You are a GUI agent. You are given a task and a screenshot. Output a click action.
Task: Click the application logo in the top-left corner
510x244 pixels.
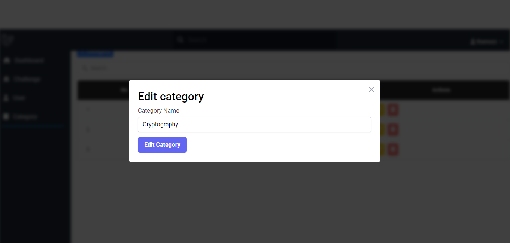(7, 40)
